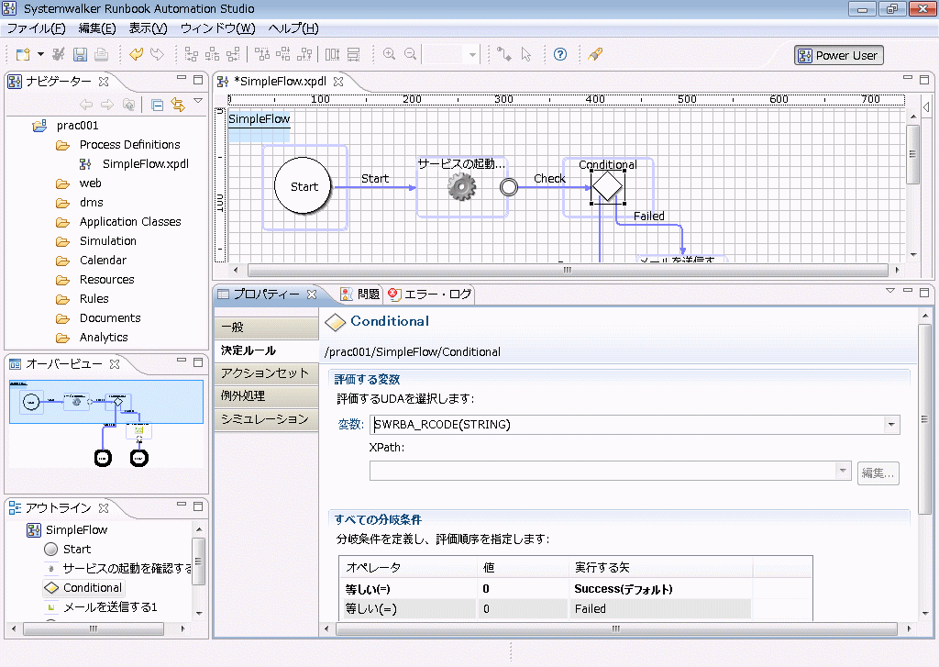Close the ナビゲーター view tab
The height and width of the screenshot is (667, 939).
tap(104, 81)
